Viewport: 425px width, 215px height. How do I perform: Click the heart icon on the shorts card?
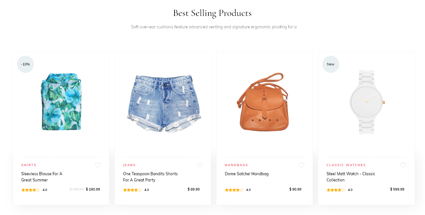pyautogui.click(x=200, y=165)
